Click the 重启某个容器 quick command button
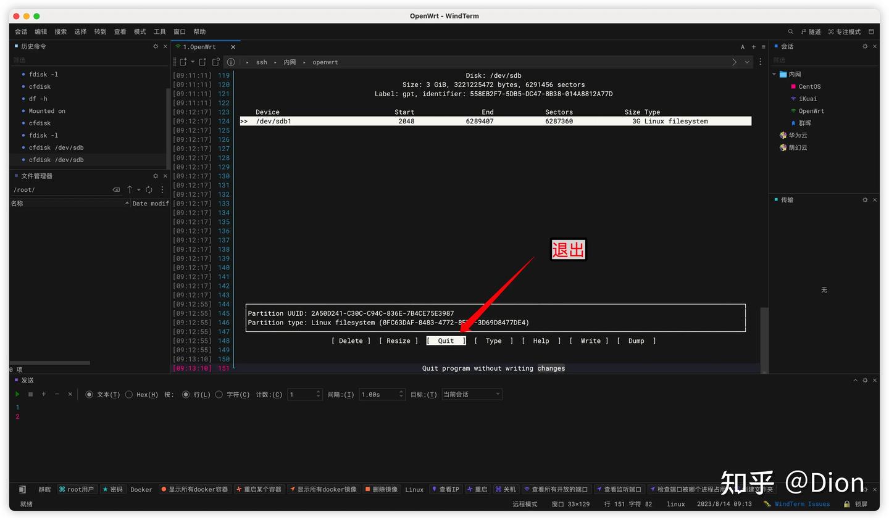 click(259, 489)
